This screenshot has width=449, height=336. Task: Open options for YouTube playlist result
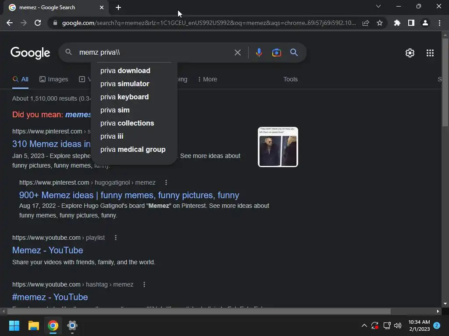(116, 238)
